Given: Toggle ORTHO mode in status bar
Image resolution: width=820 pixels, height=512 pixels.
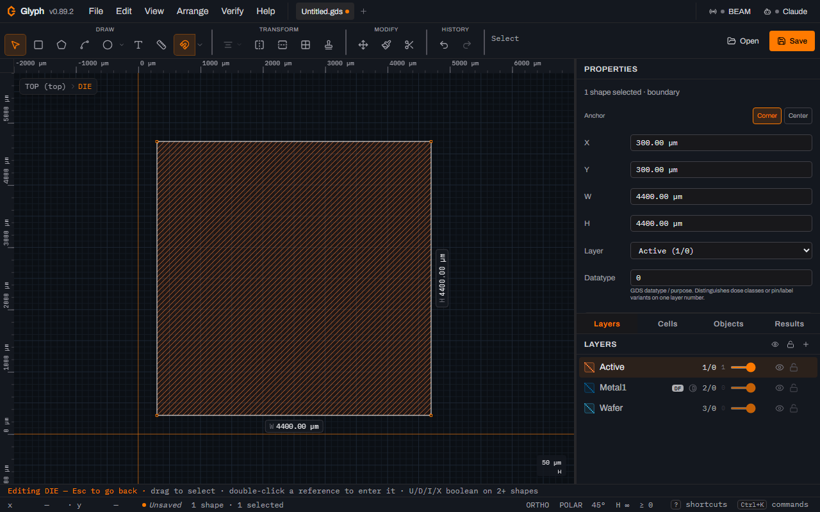Looking at the screenshot, I should pos(537,505).
